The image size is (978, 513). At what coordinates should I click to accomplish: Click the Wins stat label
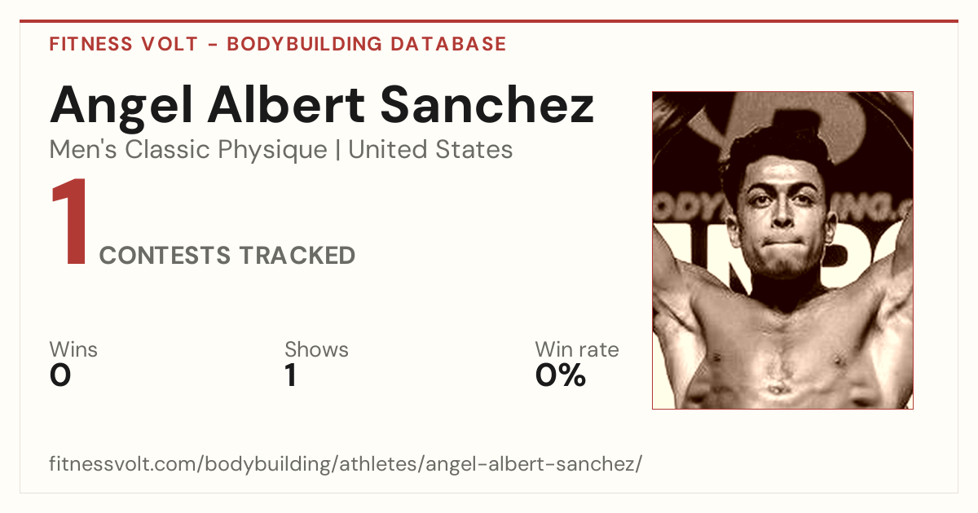pyautogui.click(x=73, y=350)
